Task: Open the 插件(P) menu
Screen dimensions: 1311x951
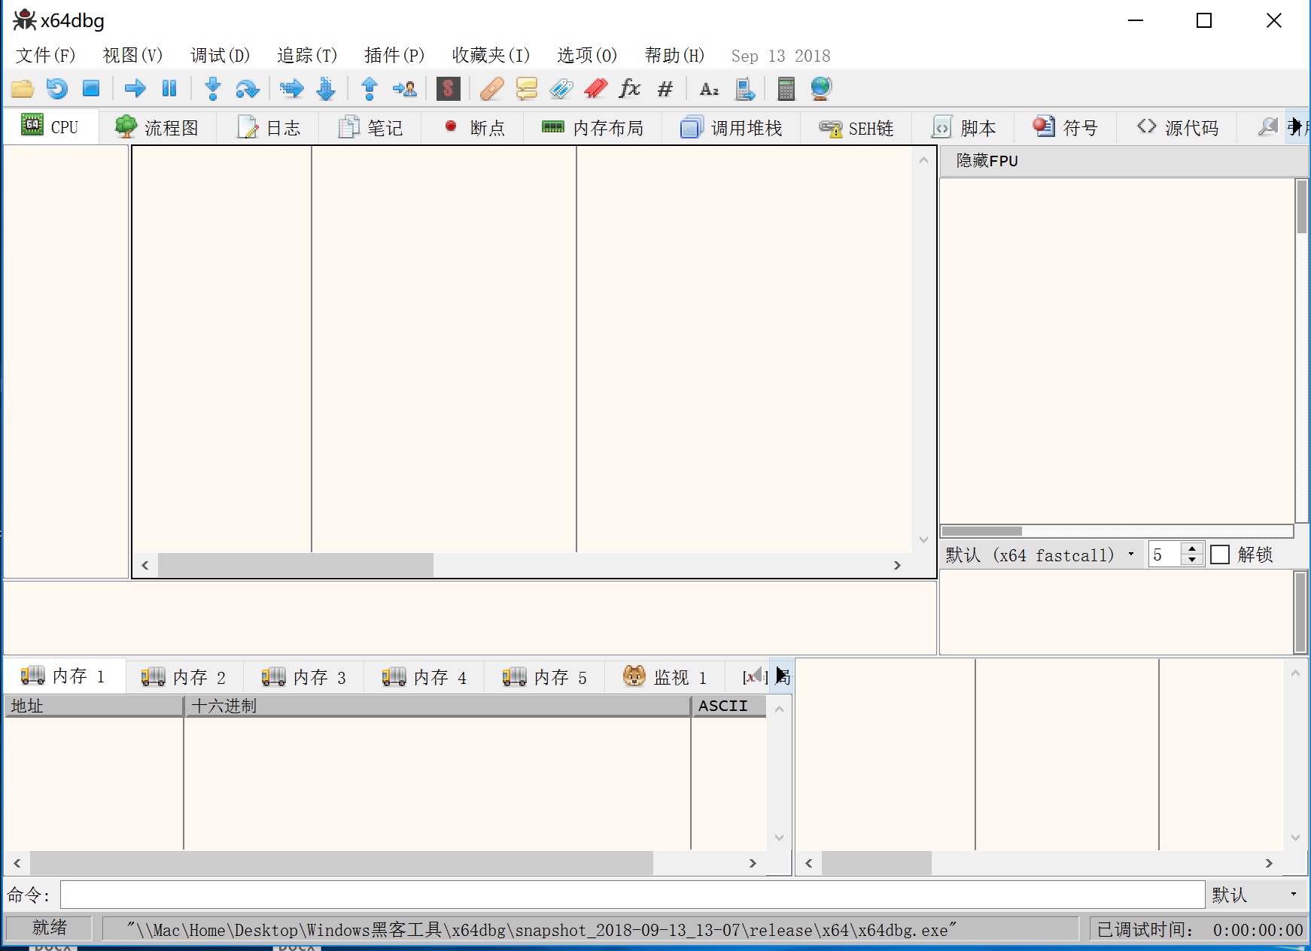Action: tap(394, 55)
